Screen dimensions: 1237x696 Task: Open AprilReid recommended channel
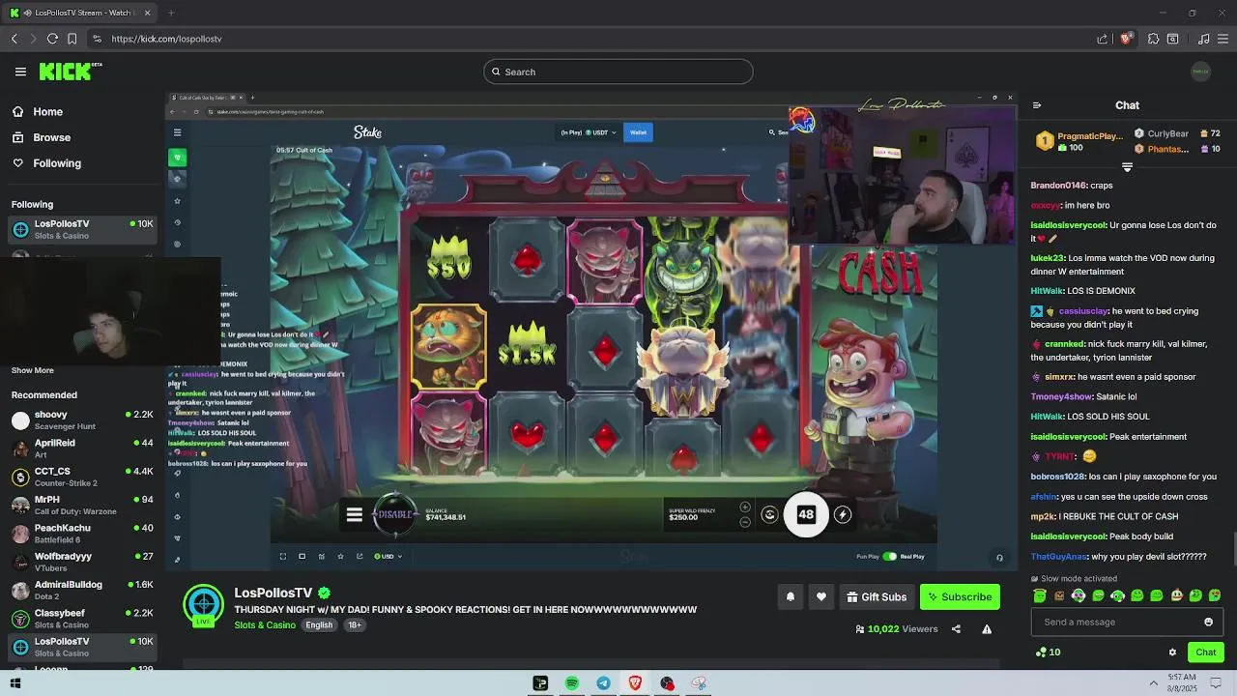point(82,449)
